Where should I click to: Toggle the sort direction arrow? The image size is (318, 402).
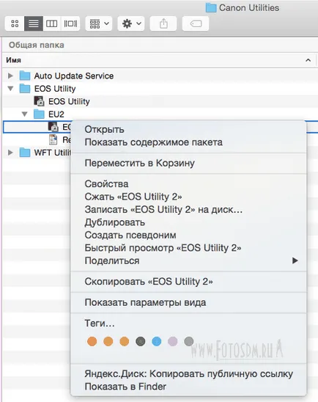pyautogui.click(x=308, y=60)
